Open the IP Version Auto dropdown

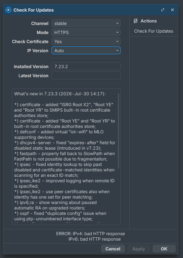click(x=86, y=50)
